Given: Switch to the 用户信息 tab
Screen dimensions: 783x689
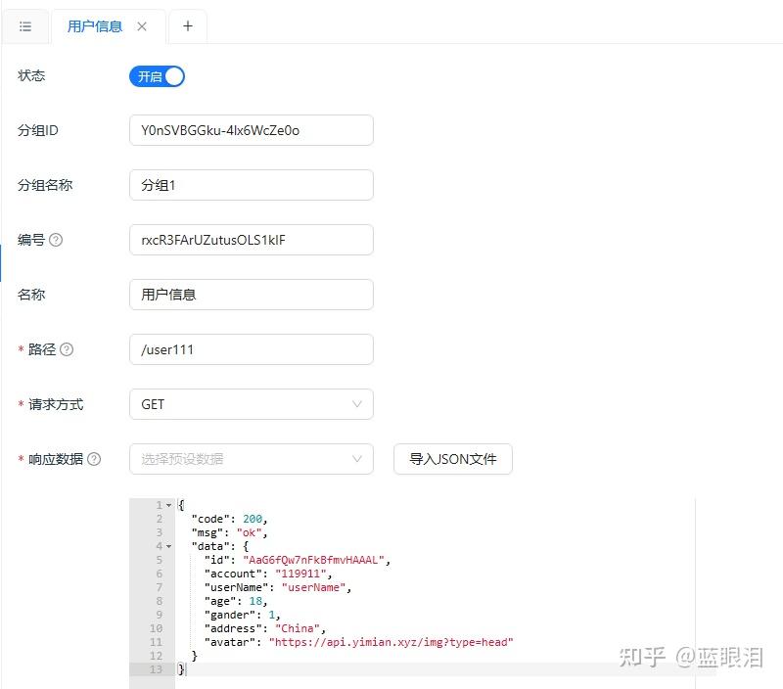Looking at the screenshot, I should [95, 26].
